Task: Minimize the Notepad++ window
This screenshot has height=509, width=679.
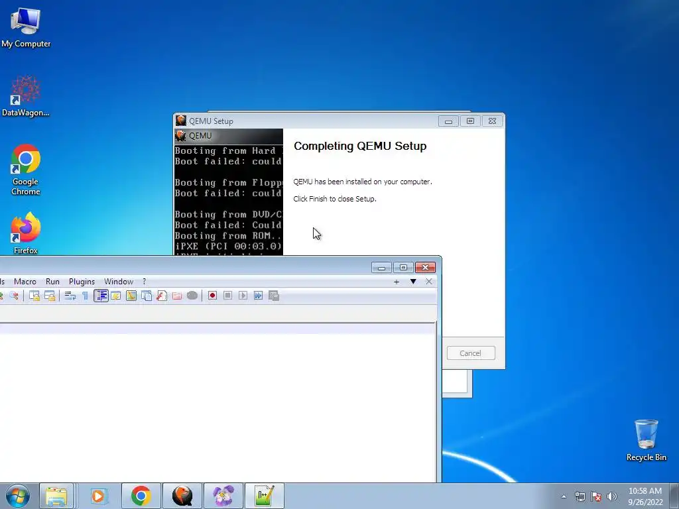Action: (381, 268)
